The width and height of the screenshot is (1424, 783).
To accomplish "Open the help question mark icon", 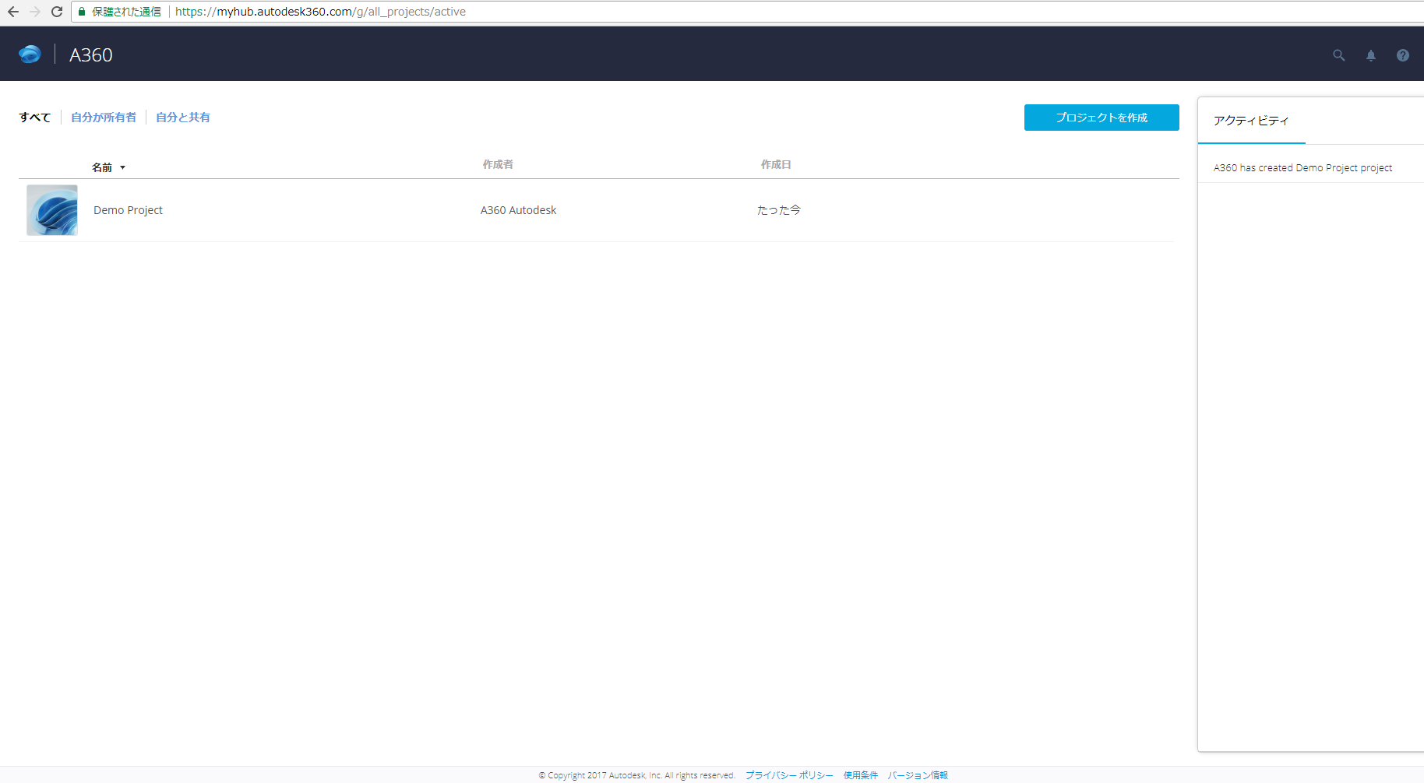I will [x=1402, y=55].
